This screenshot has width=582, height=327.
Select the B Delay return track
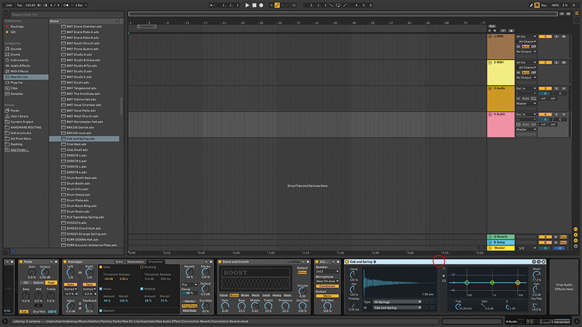(x=501, y=243)
